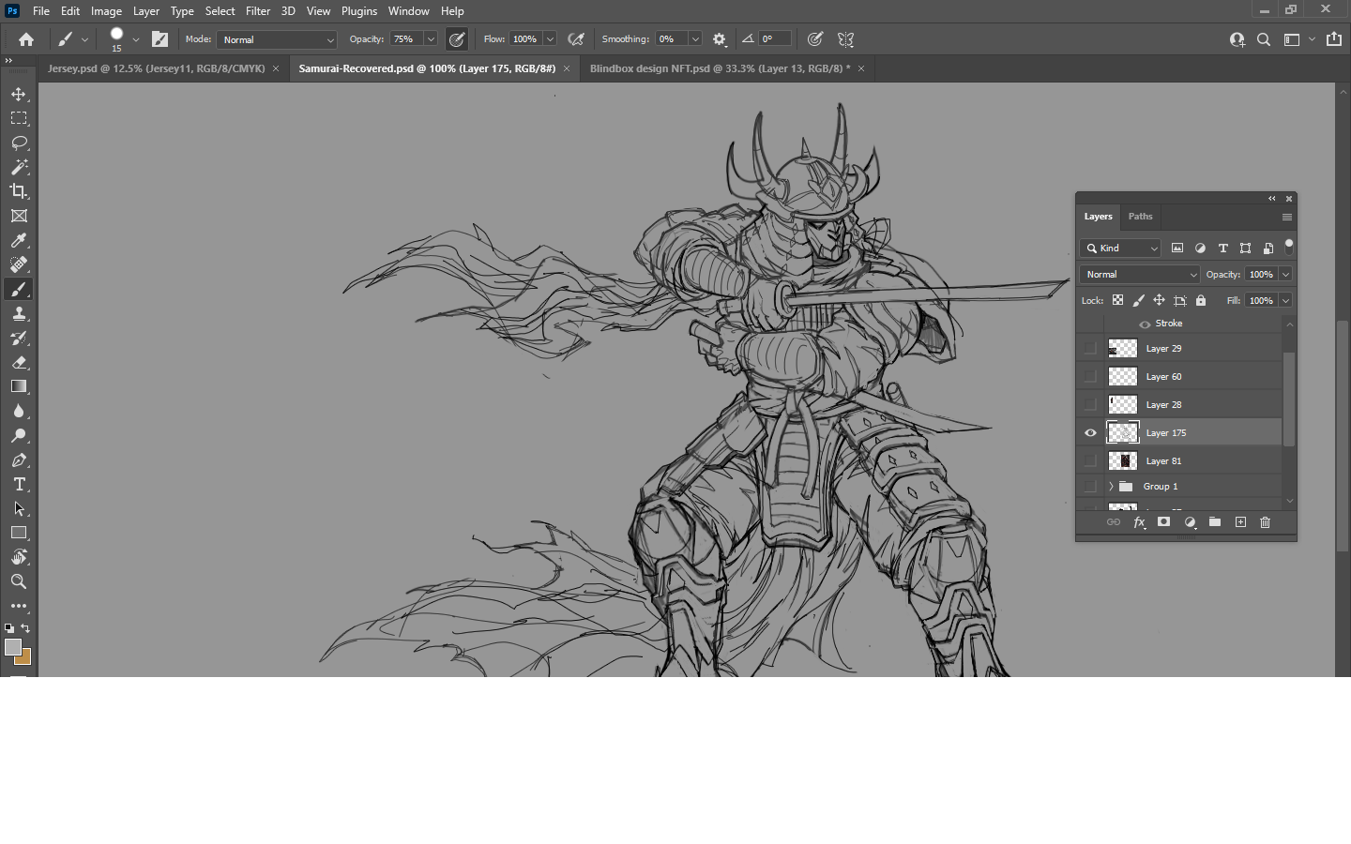Reset default foreground and background colors
The width and height of the screenshot is (1351, 844).
pos(9,628)
